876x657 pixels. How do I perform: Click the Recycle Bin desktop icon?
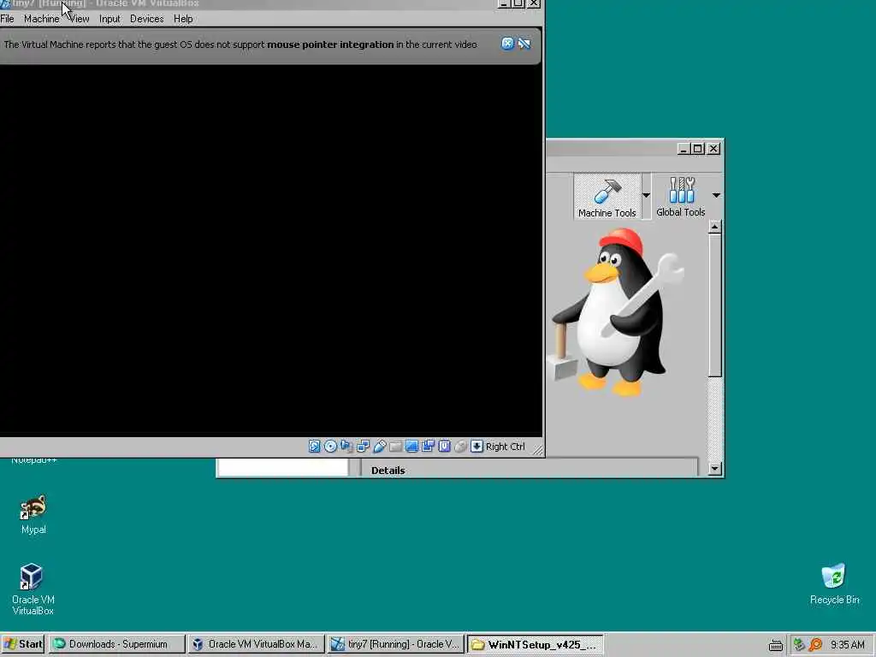pyautogui.click(x=834, y=583)
